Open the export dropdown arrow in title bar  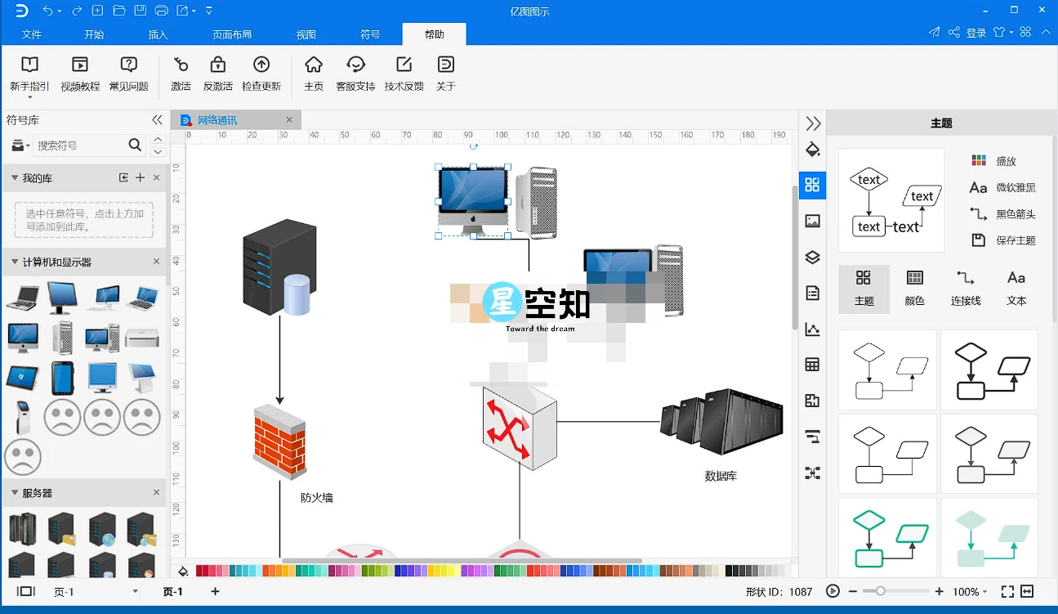point(193,11)
